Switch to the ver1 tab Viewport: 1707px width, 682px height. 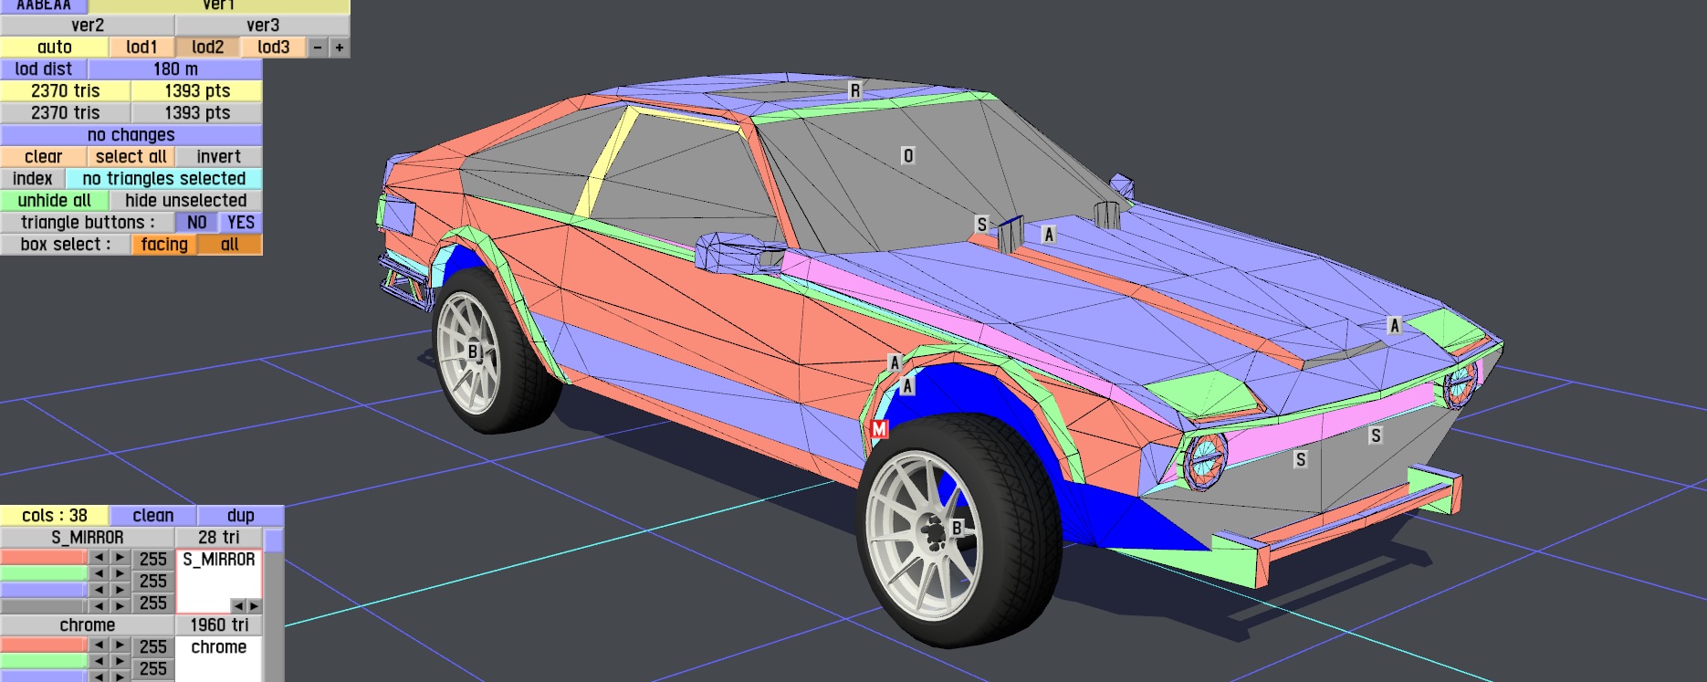[x=219, y=5]
